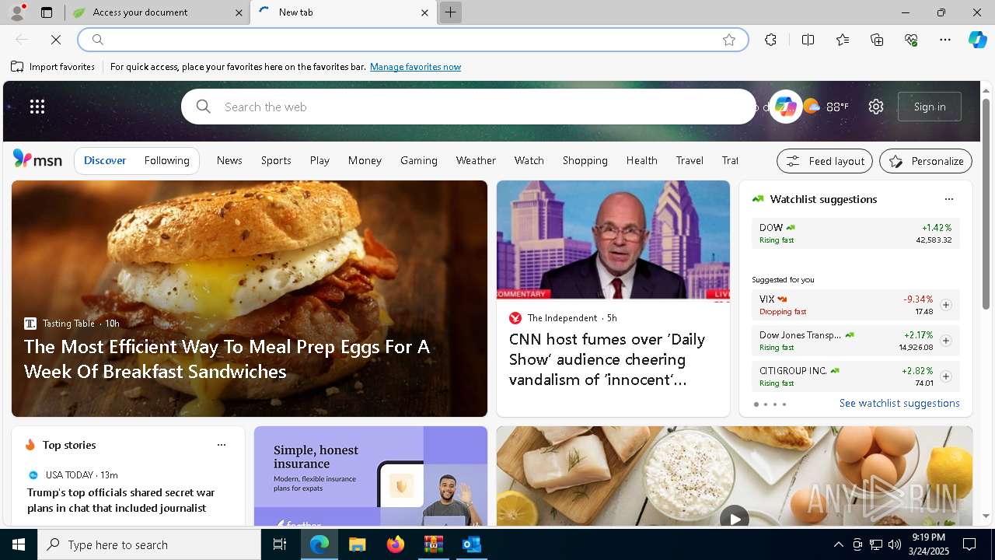The image size is (995, 560).
Task: Play the food video card
Action: coord(735,518)
